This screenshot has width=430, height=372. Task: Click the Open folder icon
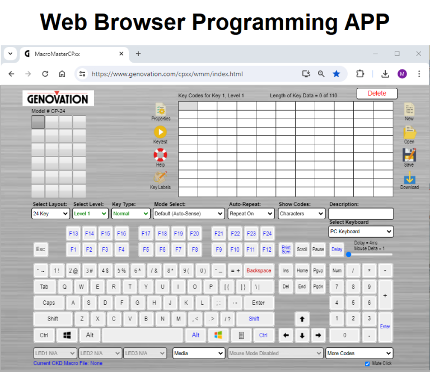[409, 133]
